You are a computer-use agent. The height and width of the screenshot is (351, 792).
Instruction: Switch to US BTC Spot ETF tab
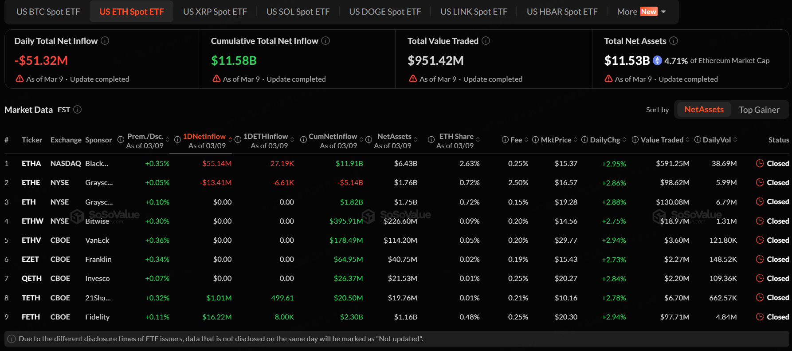coord(48,12)
